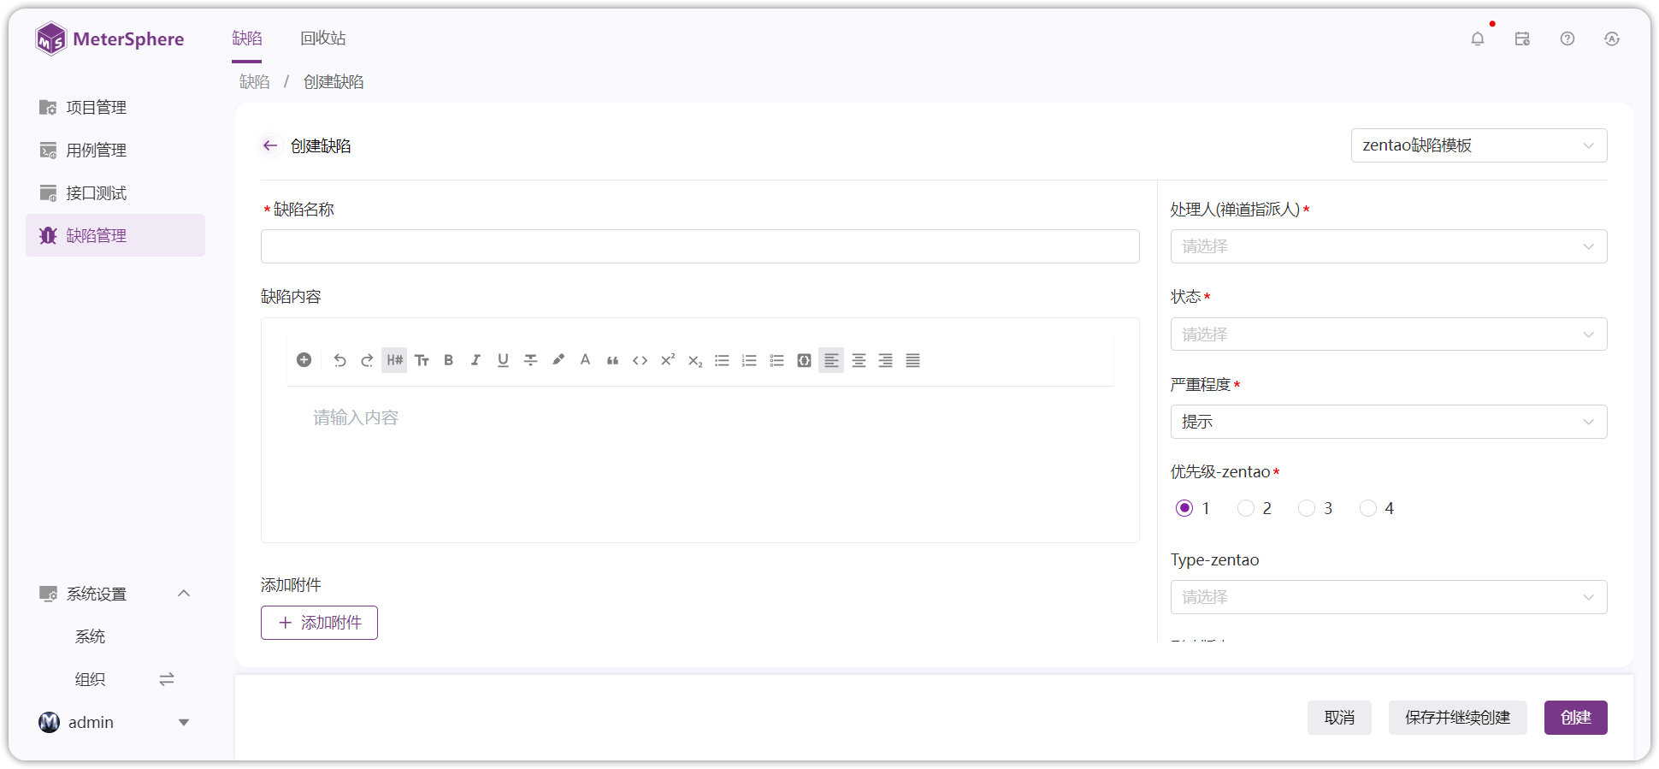
Task: Insert a bulleted list
Action: coord(722,360)
